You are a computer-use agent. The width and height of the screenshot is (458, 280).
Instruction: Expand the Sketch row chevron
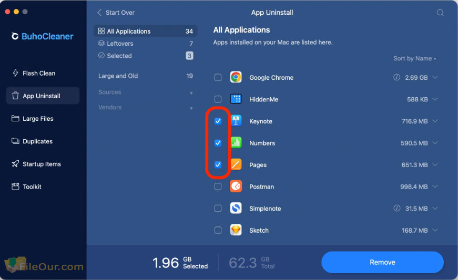click(435, 230)
